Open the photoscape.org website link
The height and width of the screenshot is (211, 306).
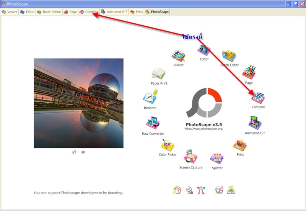pyautogui.click(x=204, y=129)
